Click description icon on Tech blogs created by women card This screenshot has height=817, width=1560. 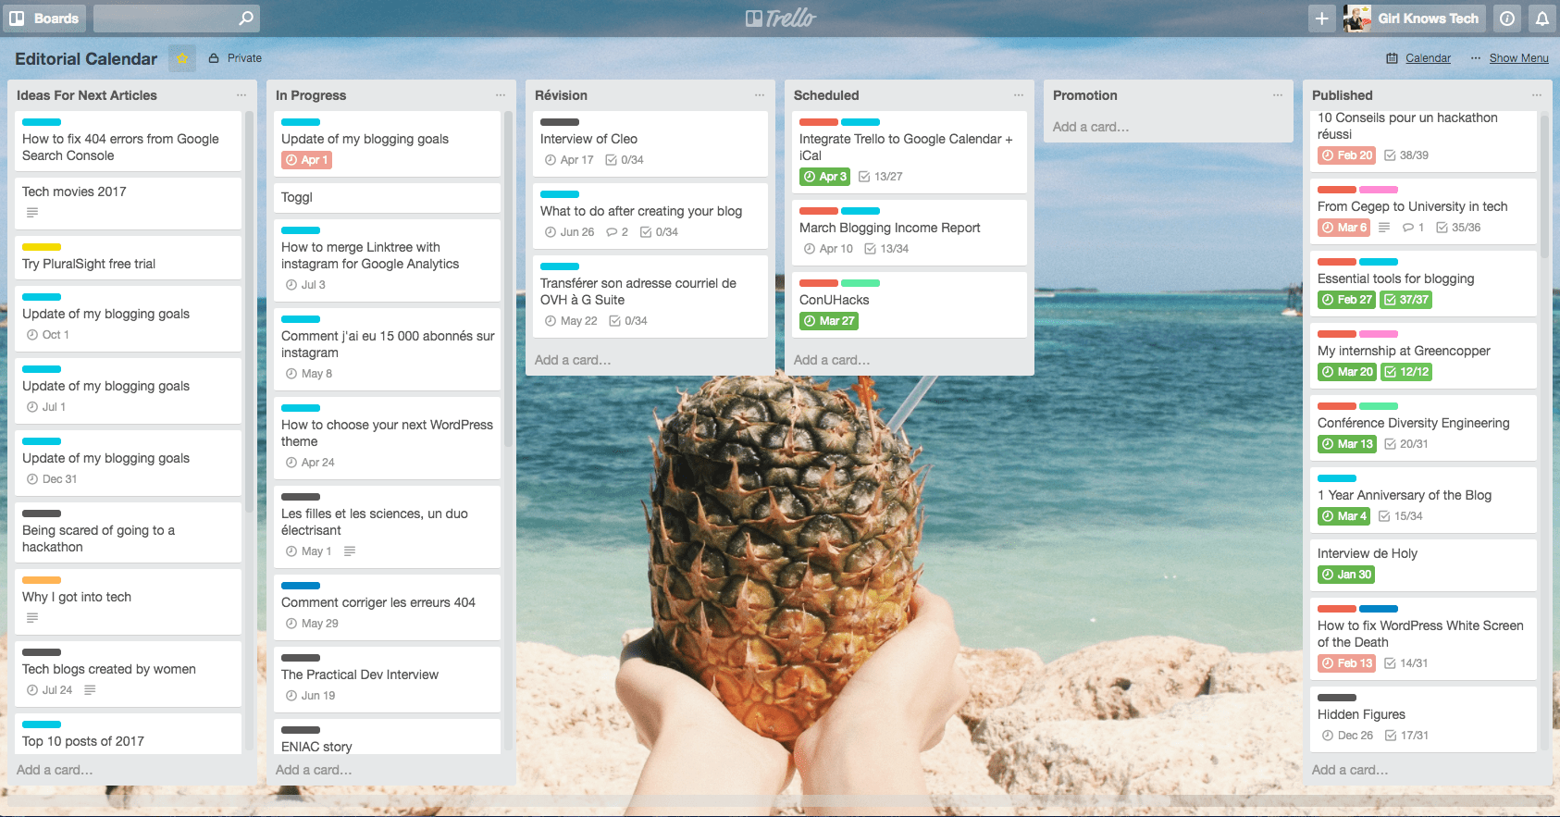(x=90, y=690)
